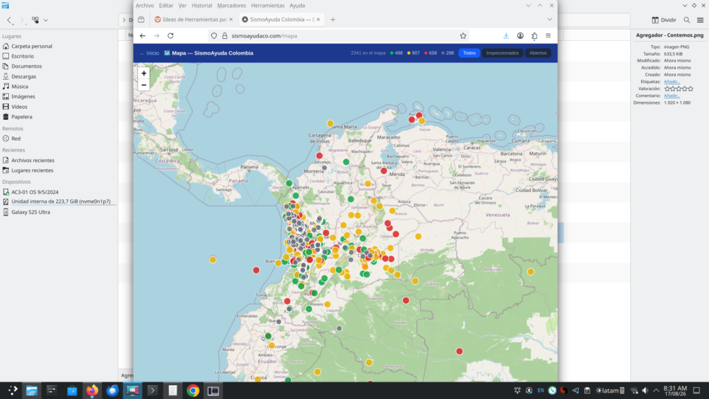Bookmark this page with star icon
Viewport: 709px width, 399px height.
point(463,36)
